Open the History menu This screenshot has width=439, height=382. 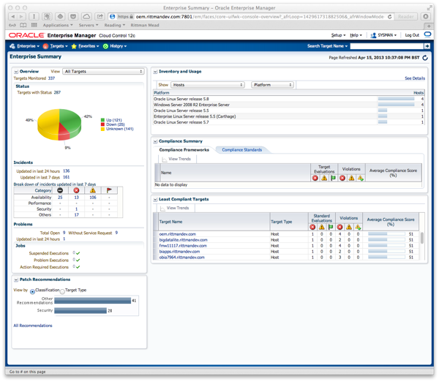click(x=115, y=46)
